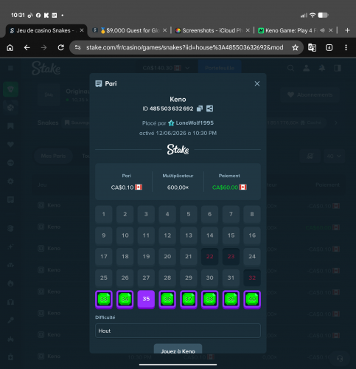This screenshot has width=356, height=369.
Task: Open the bets filter settings icon
Action: [x=310, y=156]
